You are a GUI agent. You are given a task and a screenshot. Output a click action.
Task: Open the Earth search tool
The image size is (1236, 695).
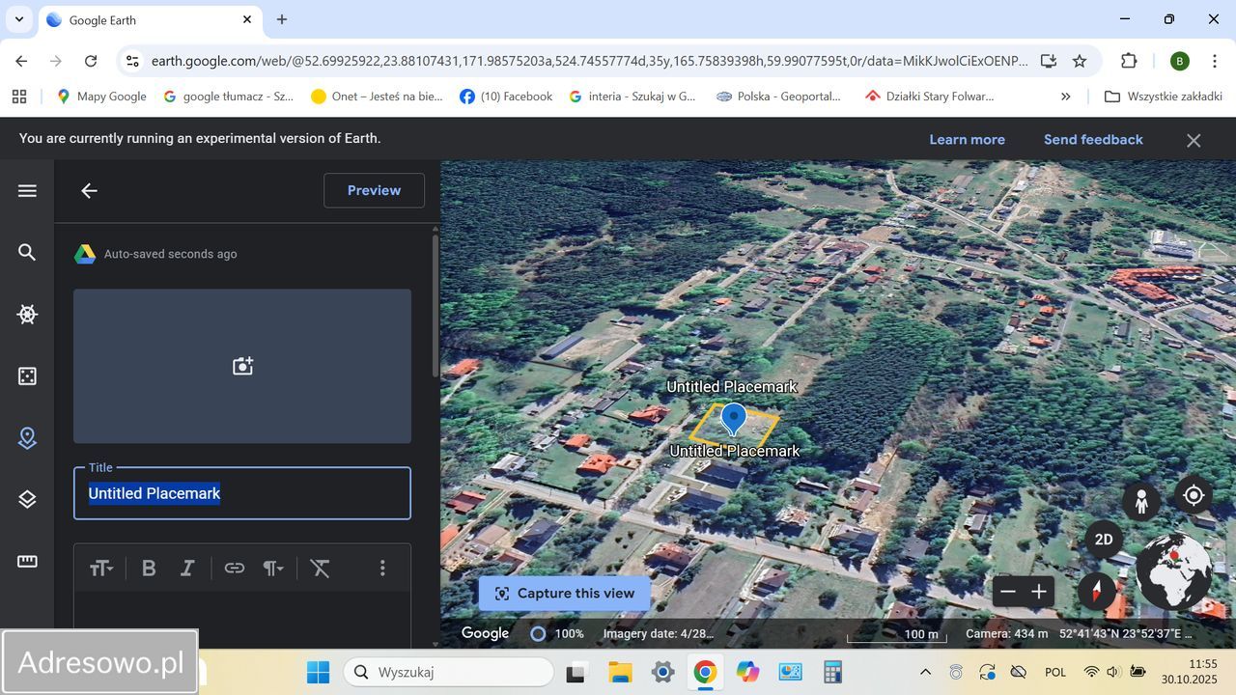coord(27,252)
